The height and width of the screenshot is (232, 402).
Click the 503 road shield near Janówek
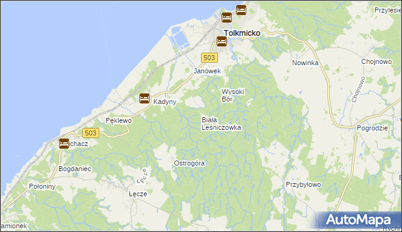click(x=209, y=58)
